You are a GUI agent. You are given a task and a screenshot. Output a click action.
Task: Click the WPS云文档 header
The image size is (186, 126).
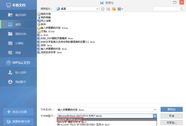18,62
